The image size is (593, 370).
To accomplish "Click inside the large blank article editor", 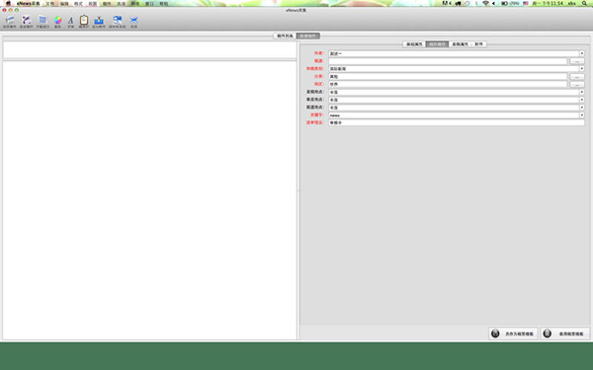I will coord(150,200).
